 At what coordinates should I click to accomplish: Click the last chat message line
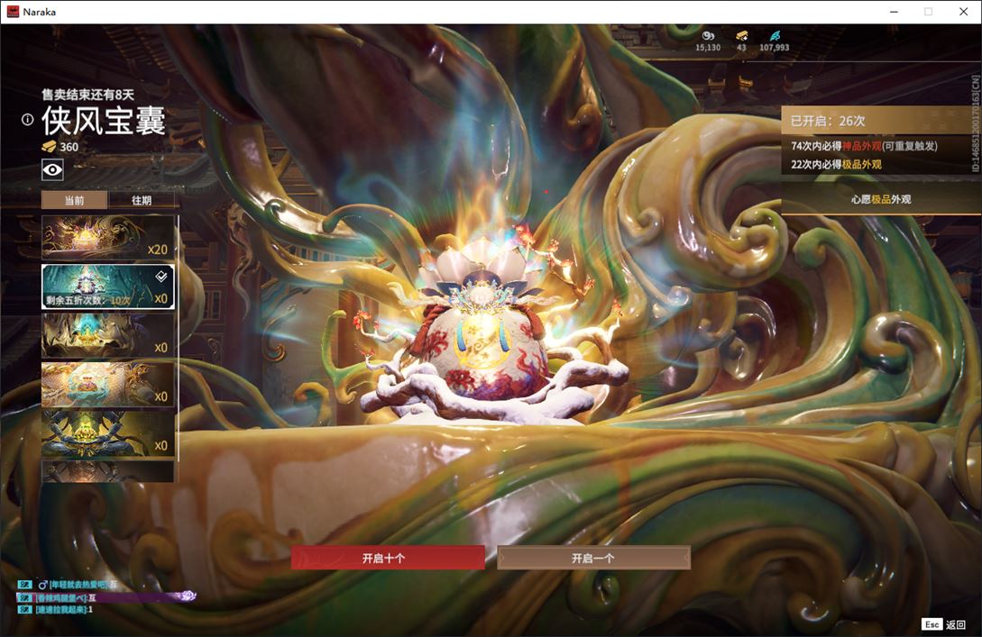tap(55, 609)
